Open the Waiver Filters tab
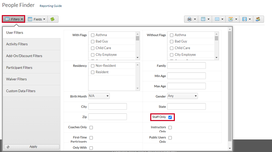Image resolution: width=272 pixels, height=152 pixels. [x=32, y=79]
